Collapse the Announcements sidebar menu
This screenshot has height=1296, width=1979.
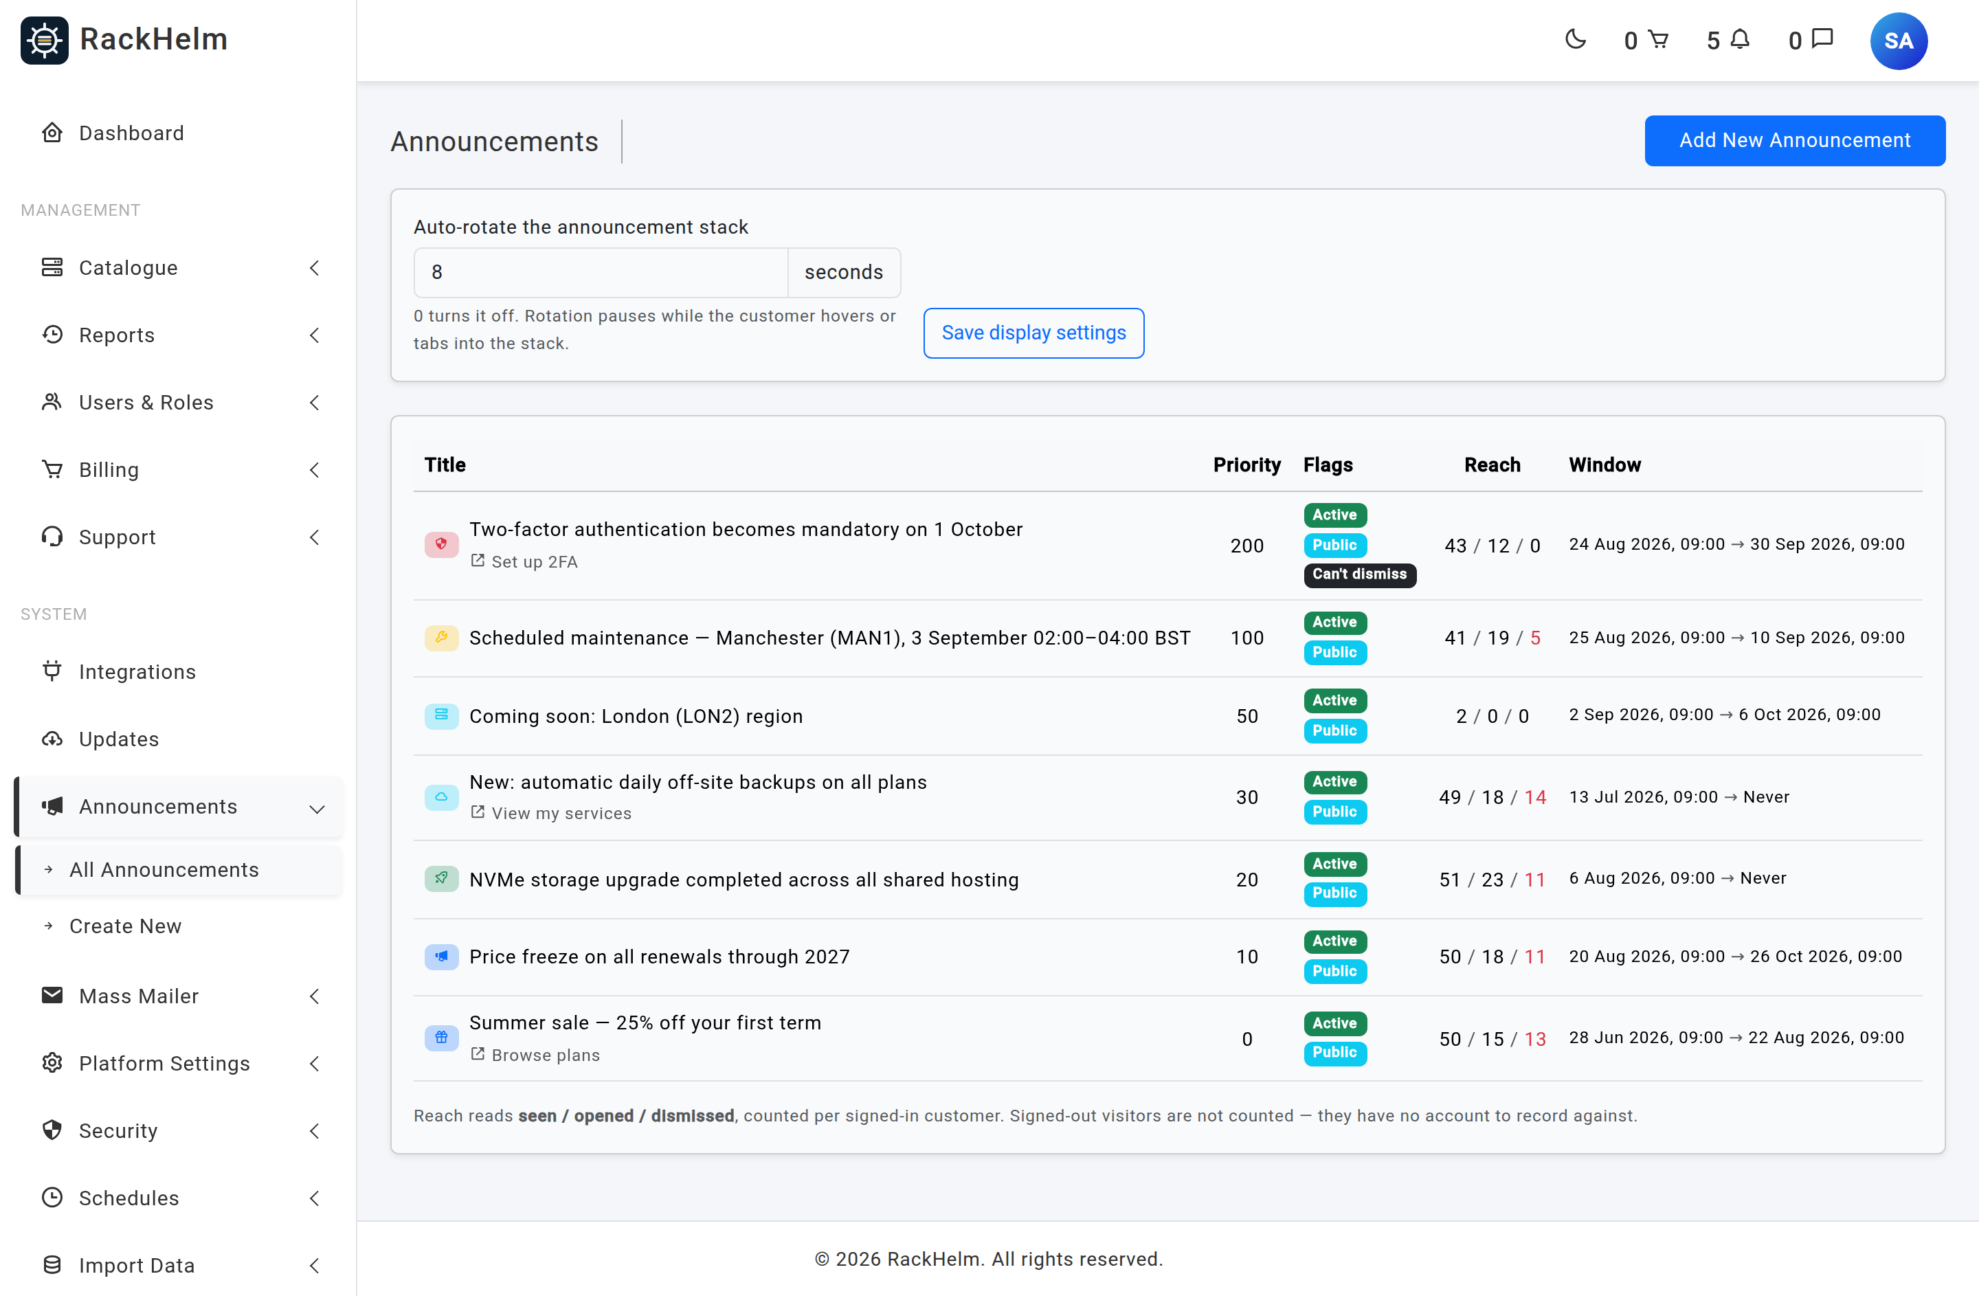click(178, 806)
